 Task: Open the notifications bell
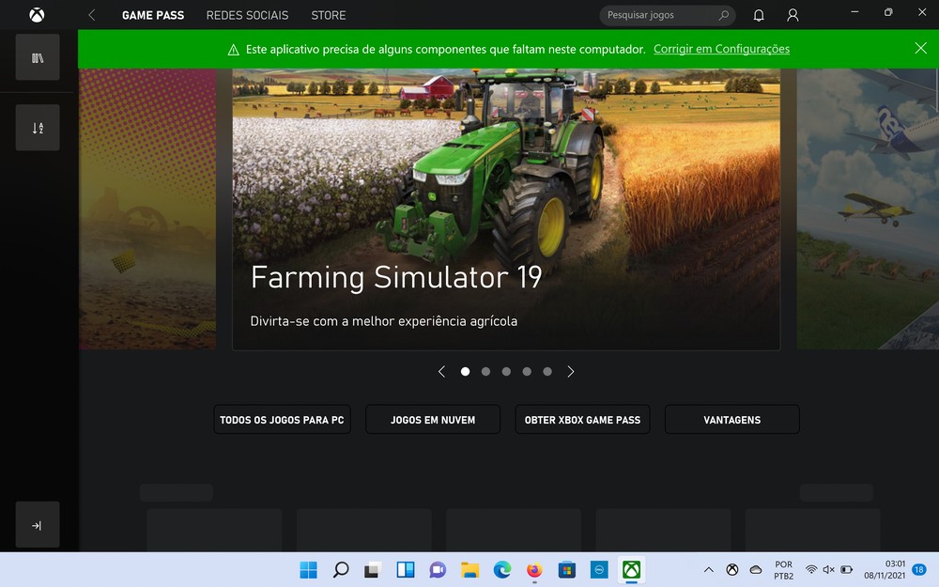click(x=759, y=15)
